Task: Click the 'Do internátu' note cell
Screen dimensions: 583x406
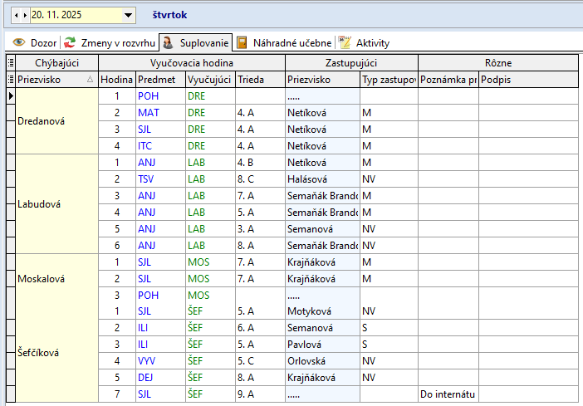Action: coord(448,394)
